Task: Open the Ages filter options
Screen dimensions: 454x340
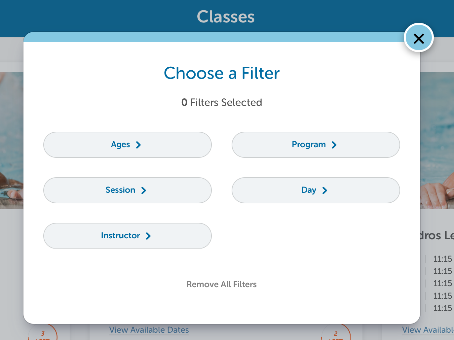Action: [x=128, y=145]
